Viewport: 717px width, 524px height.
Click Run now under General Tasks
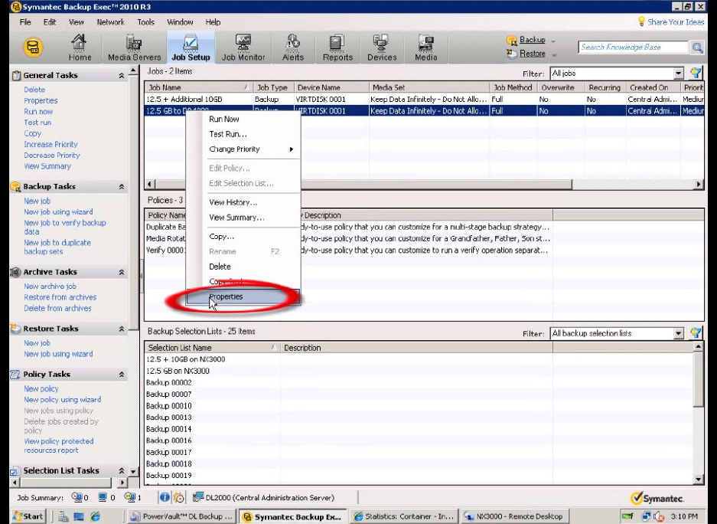[38, 112]
